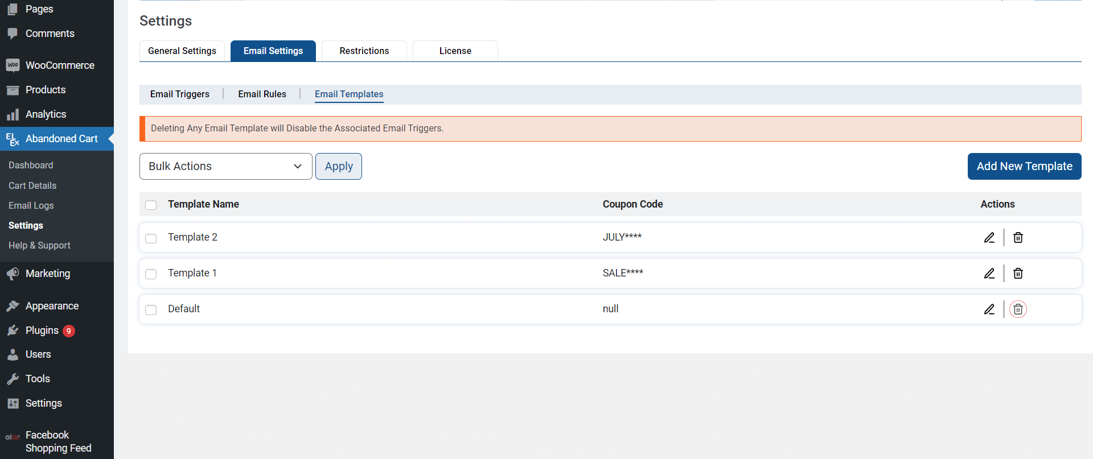The image size is (1093, 459).
Task: Check the Default template checkbox
Action: coord(151,310)
